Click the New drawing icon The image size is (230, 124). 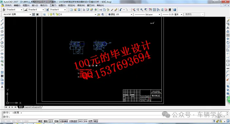pos(71,10)
